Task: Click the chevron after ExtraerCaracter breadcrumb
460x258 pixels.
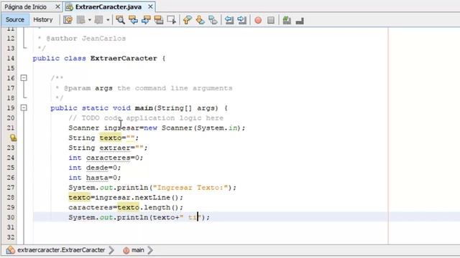Action: [x=111, y=250]
